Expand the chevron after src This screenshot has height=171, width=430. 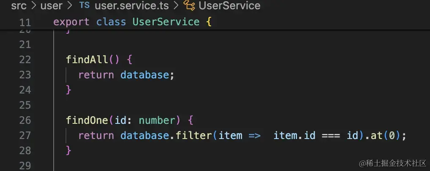(34, 5)
